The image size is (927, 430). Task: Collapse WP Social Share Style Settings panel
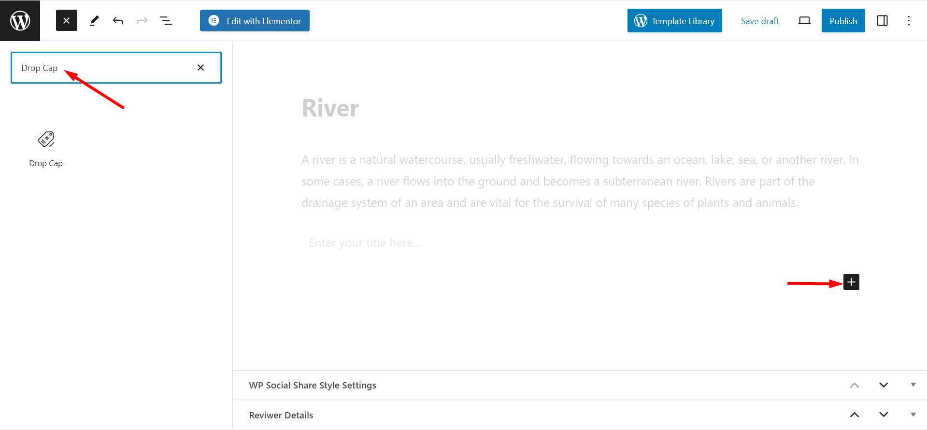[x=913, y=385]
